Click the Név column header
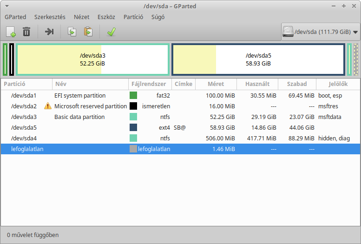 90,84
